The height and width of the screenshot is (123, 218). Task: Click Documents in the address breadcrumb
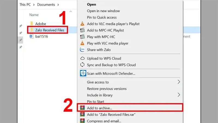pyautogui.click(x=46, y=5)
